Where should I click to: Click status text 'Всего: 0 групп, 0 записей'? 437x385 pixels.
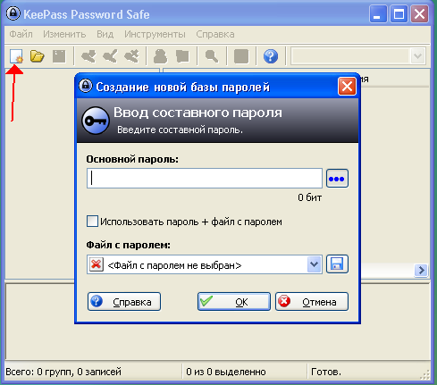pos(63,372)
